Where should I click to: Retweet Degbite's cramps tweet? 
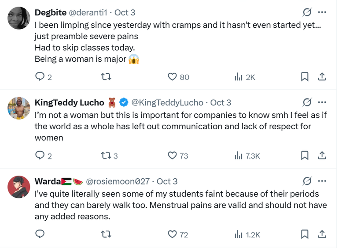[x=106, y=77]
